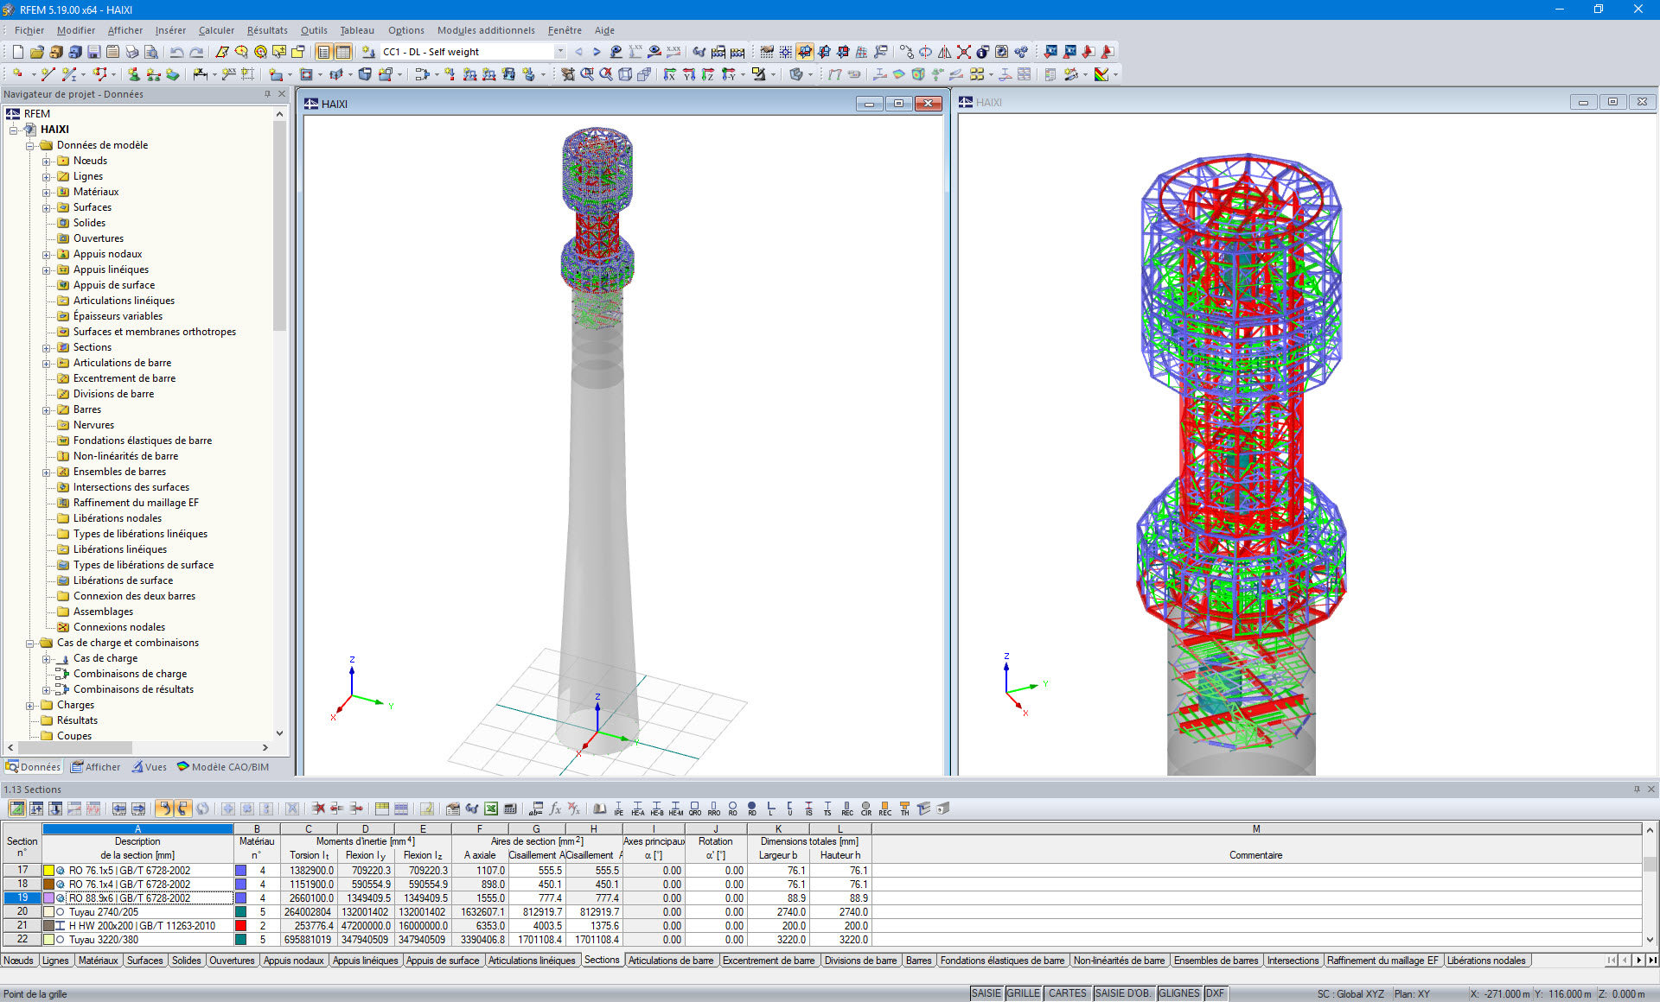Toggle SAISIE mode in the status bar
Image resolution: width=1660 pixels, height=1002 pixels.
(985, 992)
